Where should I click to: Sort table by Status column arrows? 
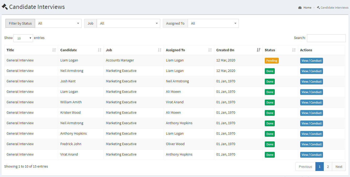294,50
